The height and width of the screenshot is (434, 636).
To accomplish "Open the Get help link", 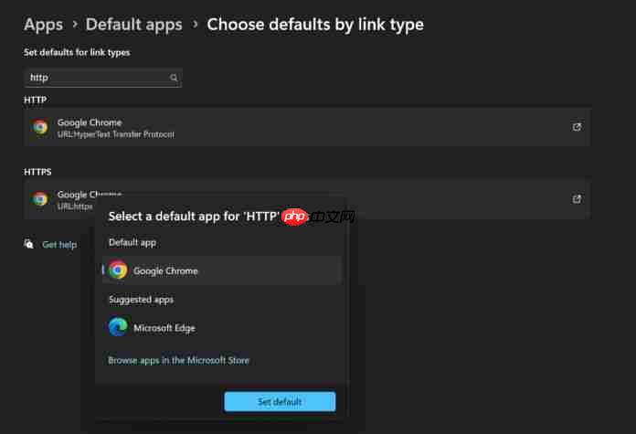I will click(x=59, y=245).
